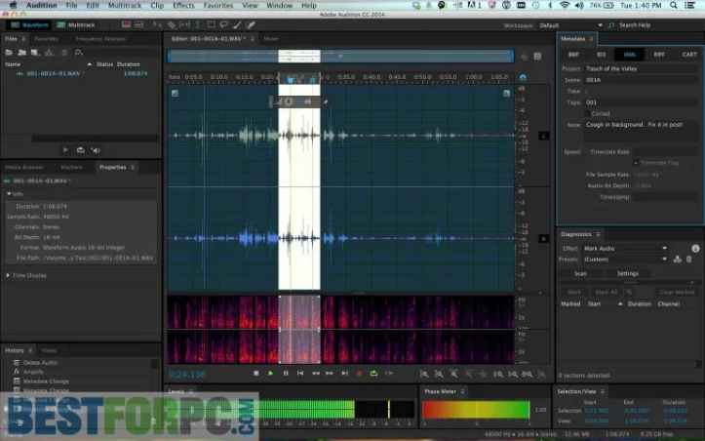
Task: Click the volume HUD knob over the waveform
Action: click(x=291, y=100)
